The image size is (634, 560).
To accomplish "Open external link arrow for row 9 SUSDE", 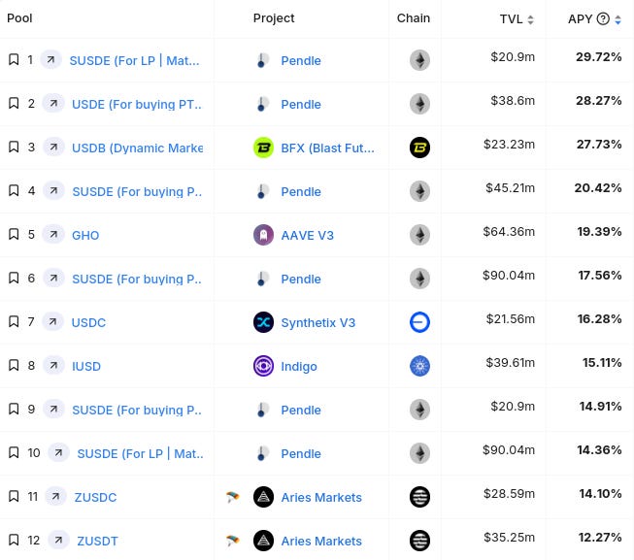I will pyautogui.click(x=53, y=409).
